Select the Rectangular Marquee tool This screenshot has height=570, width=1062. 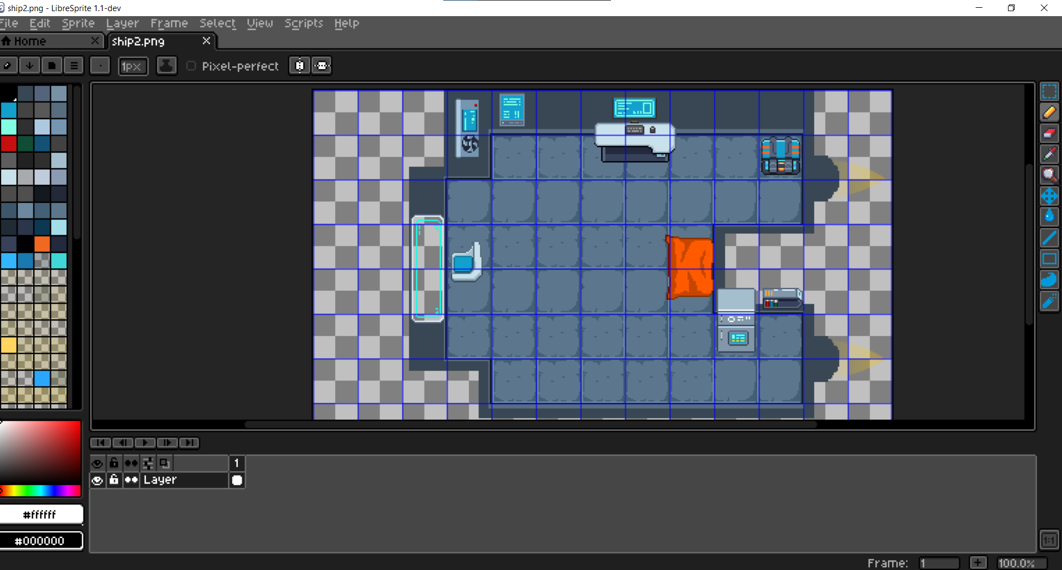coord(1049,91)
